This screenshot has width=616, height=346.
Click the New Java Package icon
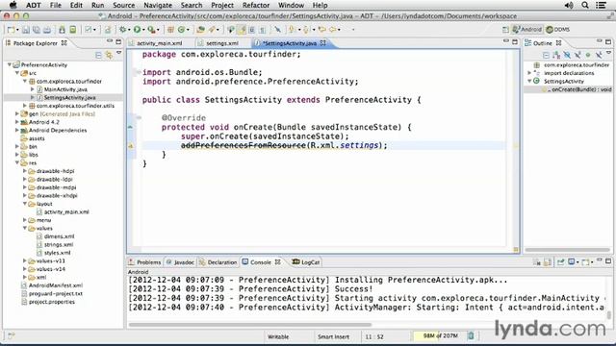(170, 30)
